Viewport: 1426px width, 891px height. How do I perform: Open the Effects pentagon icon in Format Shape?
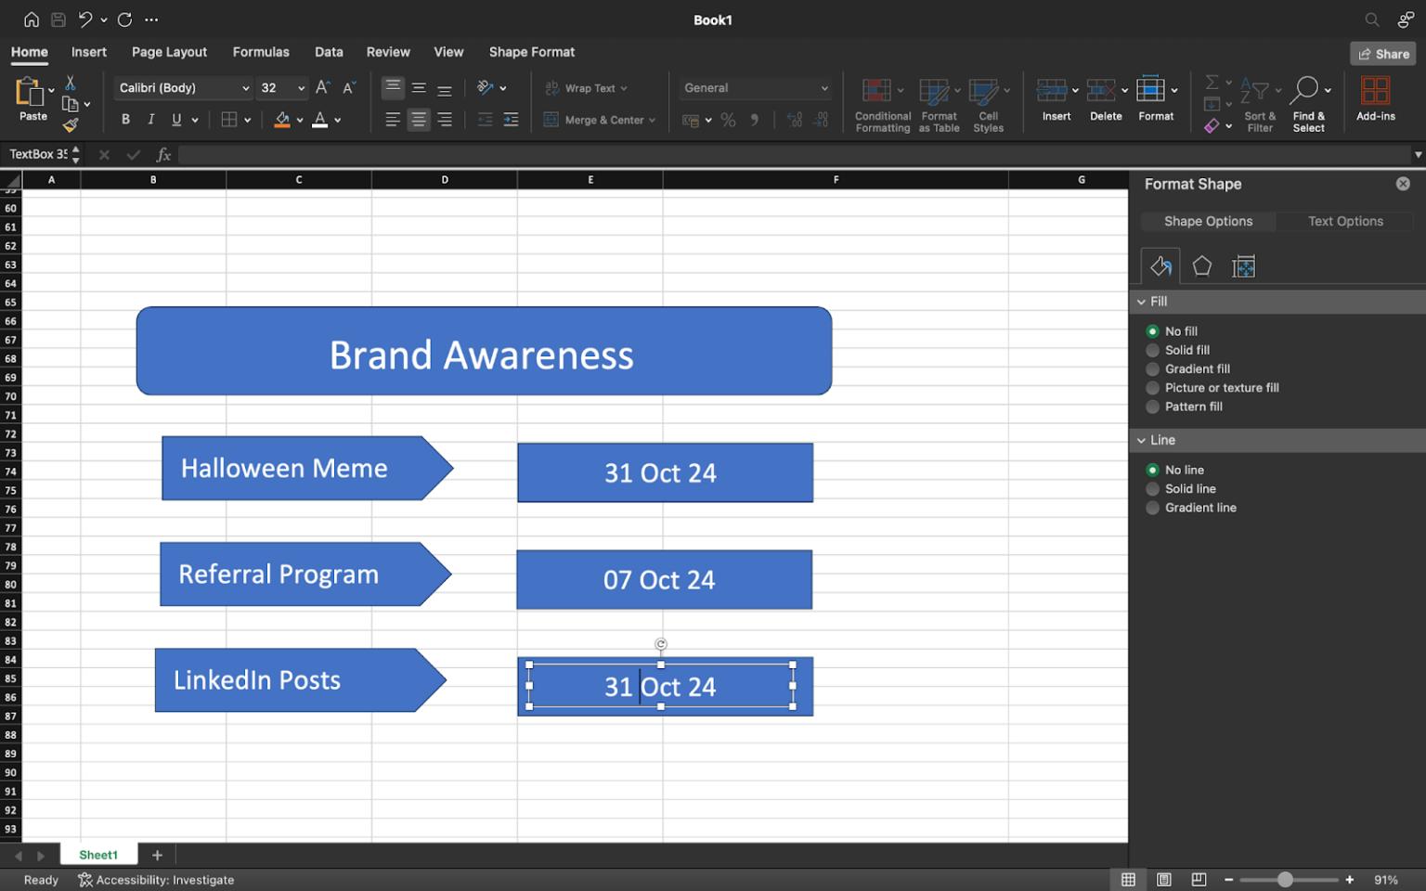coord(1201,266)
